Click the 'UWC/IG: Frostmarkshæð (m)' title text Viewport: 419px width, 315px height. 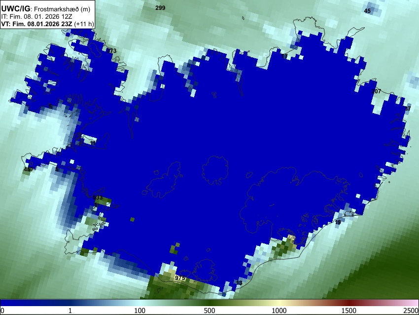click(46, 9)
